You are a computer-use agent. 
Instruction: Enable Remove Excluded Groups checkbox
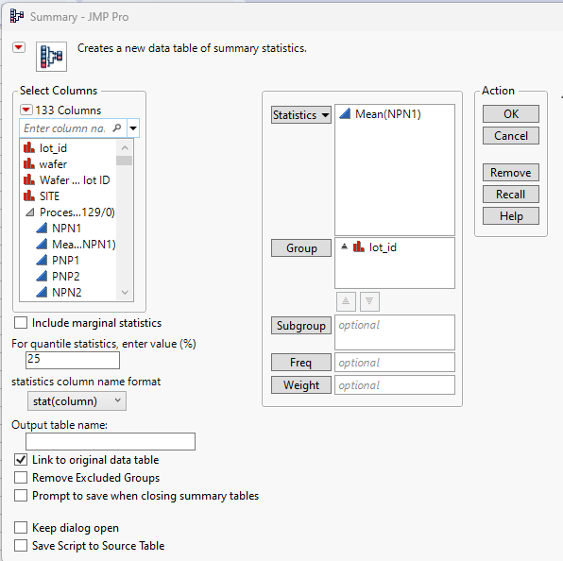pos(21,478)
